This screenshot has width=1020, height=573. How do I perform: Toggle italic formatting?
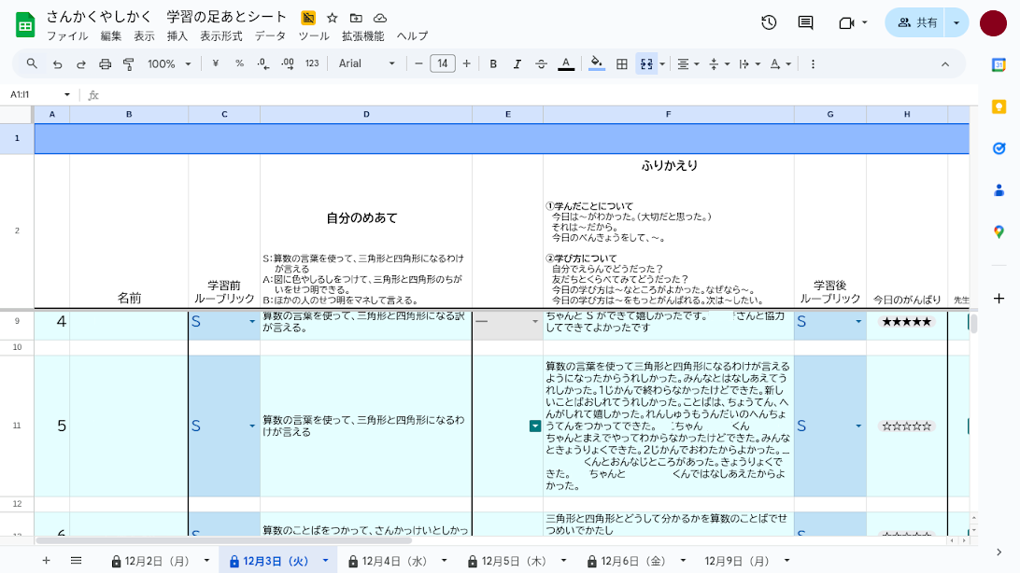point(516,63)
